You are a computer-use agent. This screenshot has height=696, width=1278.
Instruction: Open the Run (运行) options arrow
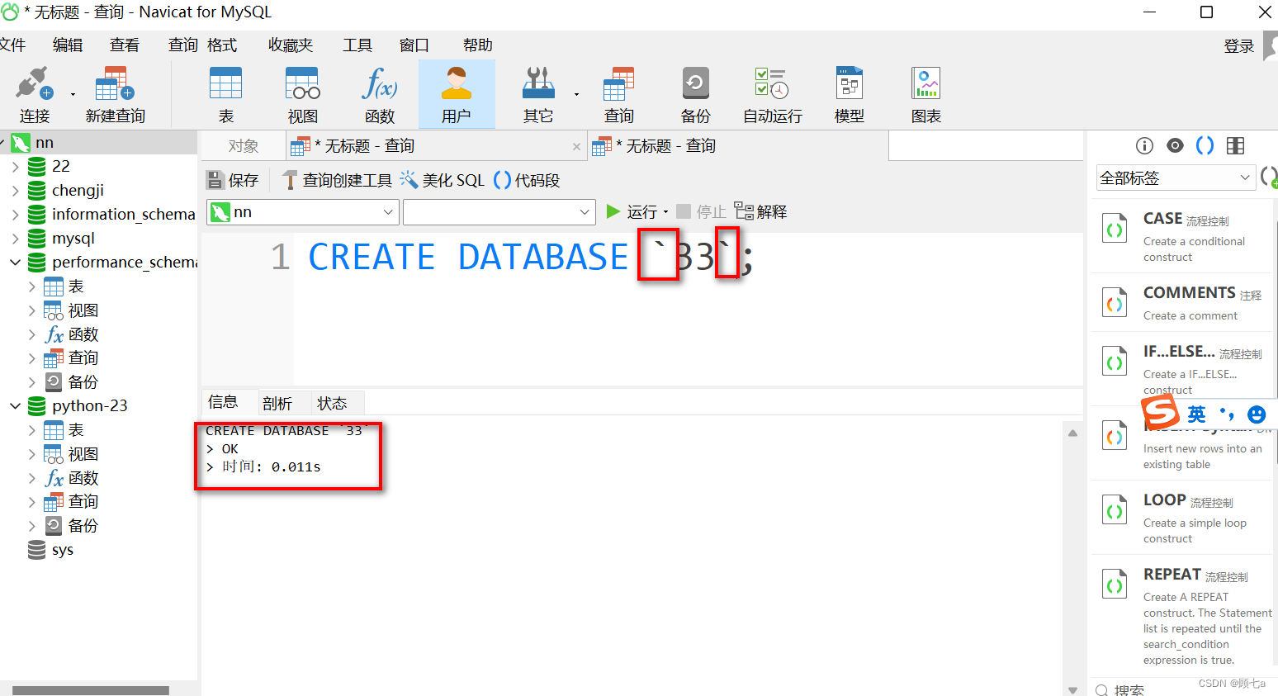pyautogui.click(x=665, y=212)
